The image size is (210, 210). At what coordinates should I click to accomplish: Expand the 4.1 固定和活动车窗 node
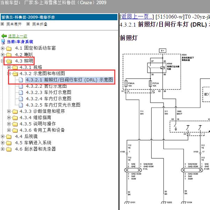coord(2,48)
